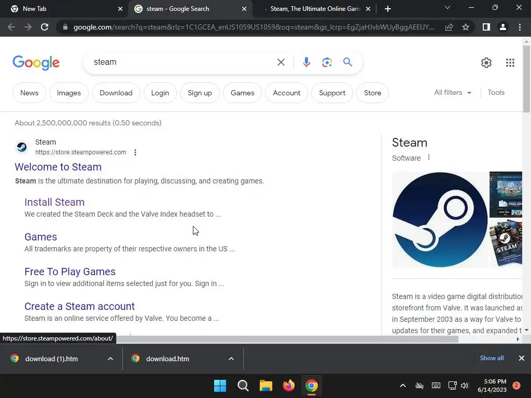Open the clock and date panel
Screen dimensions: 531x398
[492, 386]
